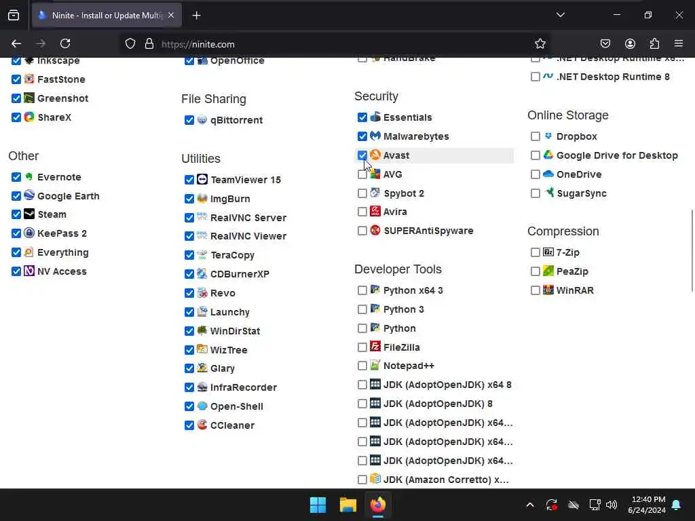The height and width of the screenshot is (521, 695).
Task: Open Save to Pocket icon
Action: (x=605, y=43)
